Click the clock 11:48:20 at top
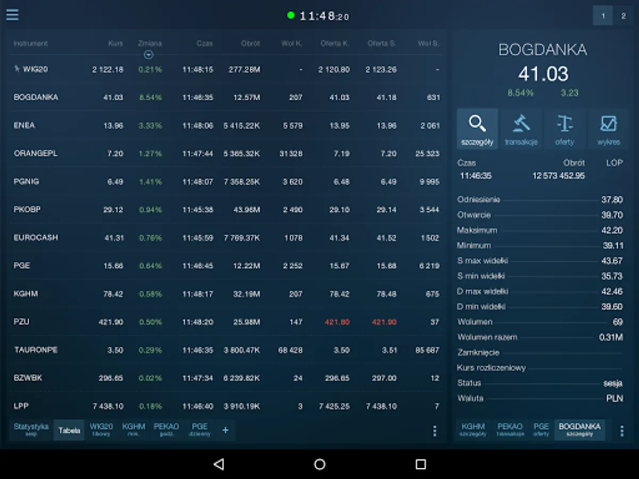 (324, 16)
